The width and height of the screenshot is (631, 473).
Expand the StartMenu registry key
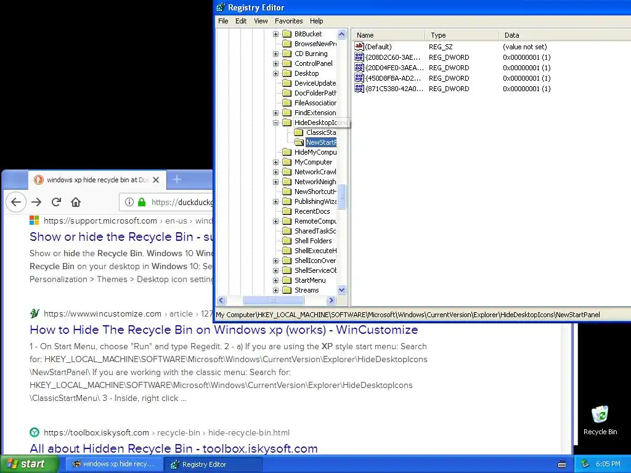275,280
